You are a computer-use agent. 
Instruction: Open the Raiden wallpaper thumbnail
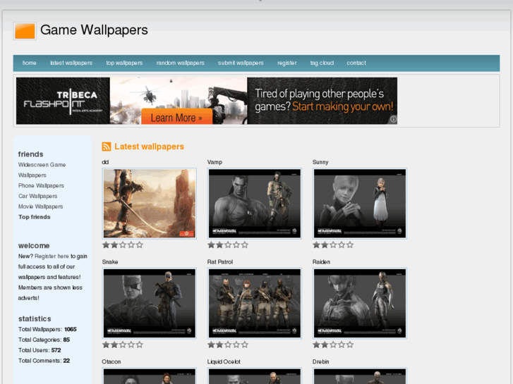pos(360,303)
